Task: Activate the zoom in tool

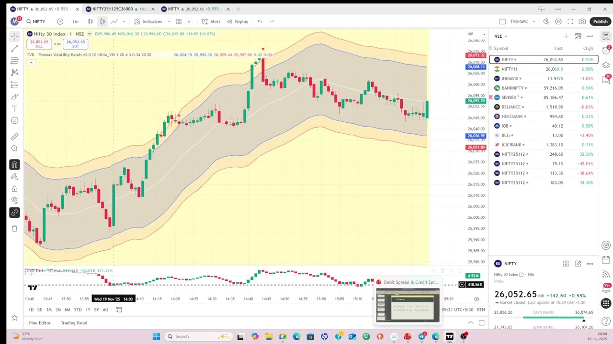Action: [x=14, y=149]
